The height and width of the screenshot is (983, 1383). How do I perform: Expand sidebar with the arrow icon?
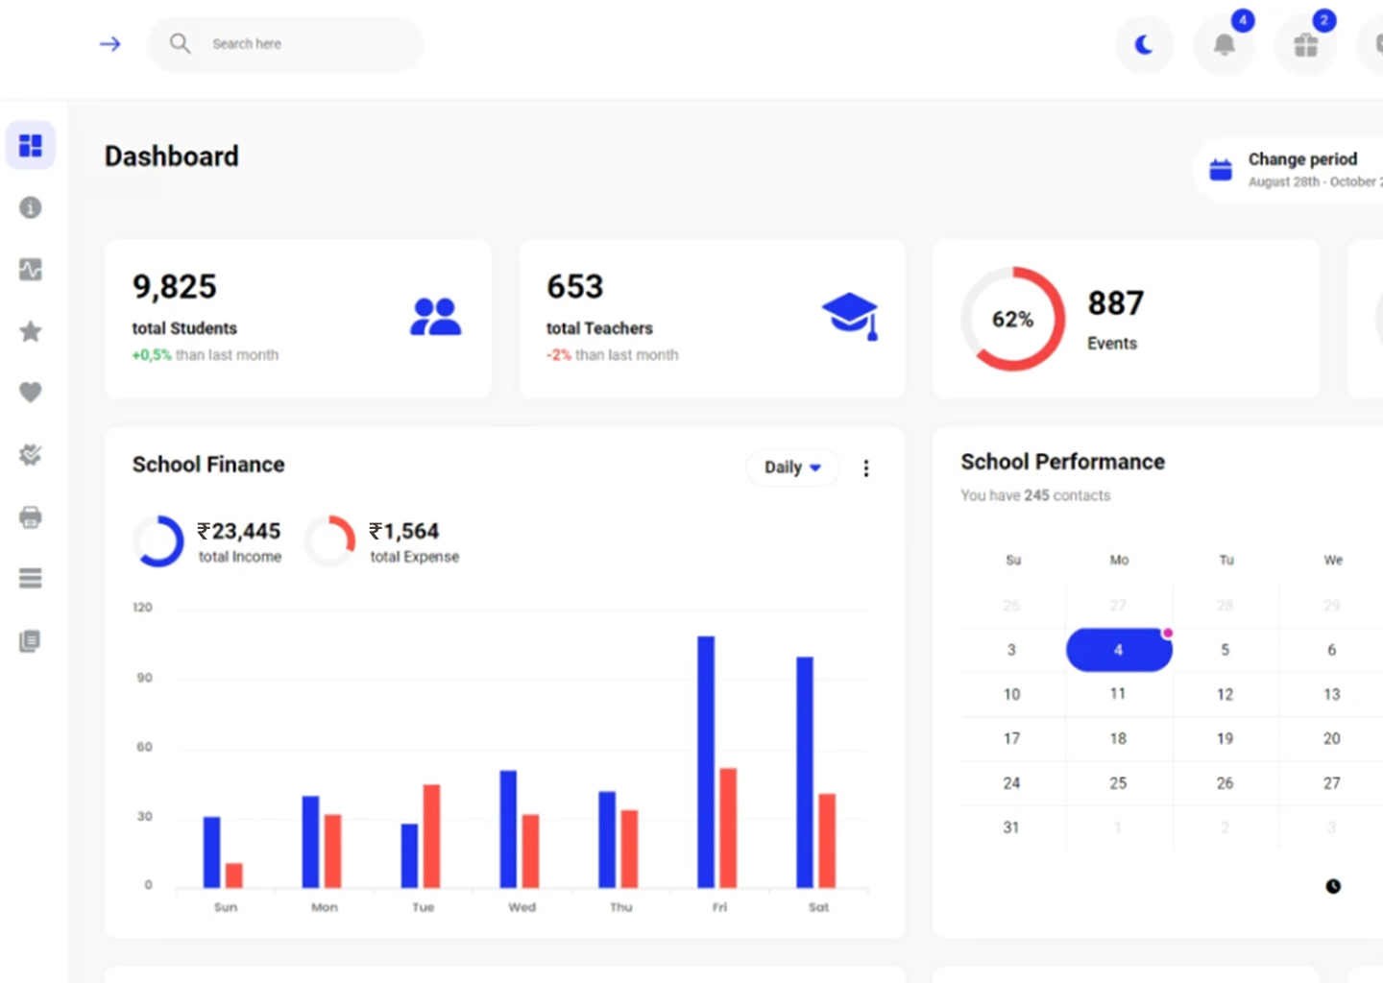click(x=110, y=44)
